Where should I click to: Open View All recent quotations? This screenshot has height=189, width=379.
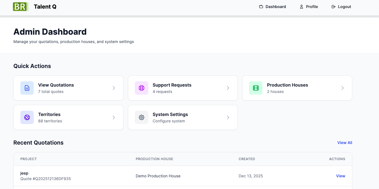[x=345, y=143]
